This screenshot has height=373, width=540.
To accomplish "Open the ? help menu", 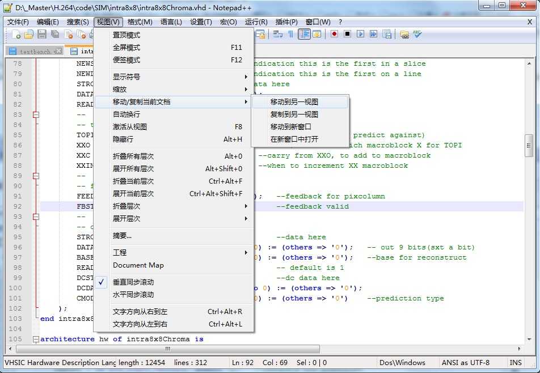I will point(340,22).
